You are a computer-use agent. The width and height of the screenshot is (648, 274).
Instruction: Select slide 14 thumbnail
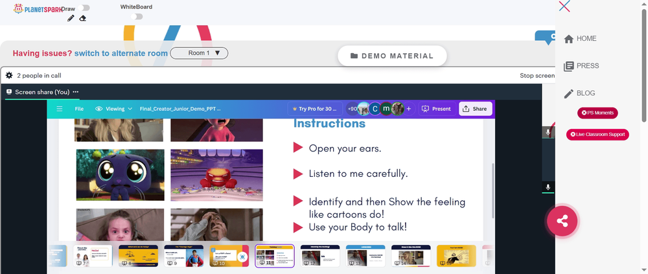point(411,256)
